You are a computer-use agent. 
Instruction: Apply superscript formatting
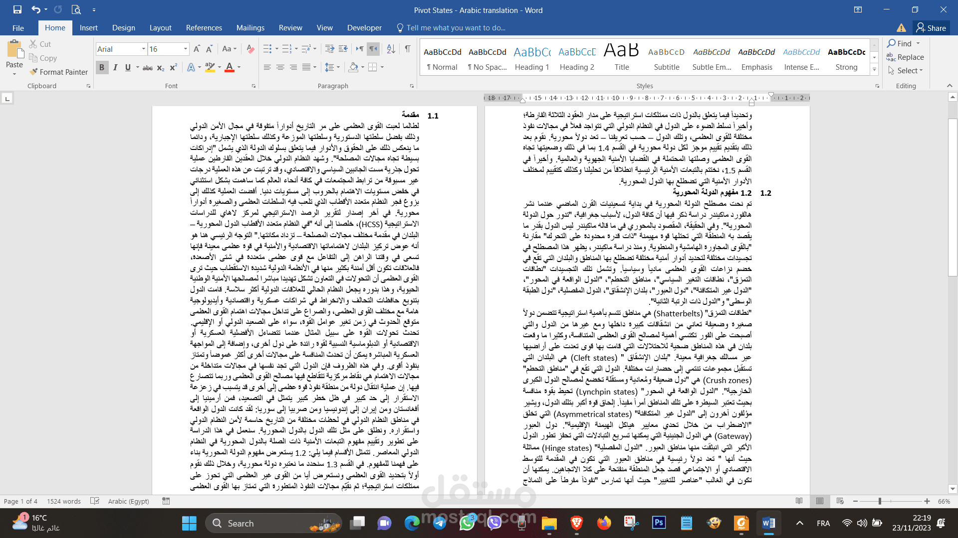click(x=173, y=67)
